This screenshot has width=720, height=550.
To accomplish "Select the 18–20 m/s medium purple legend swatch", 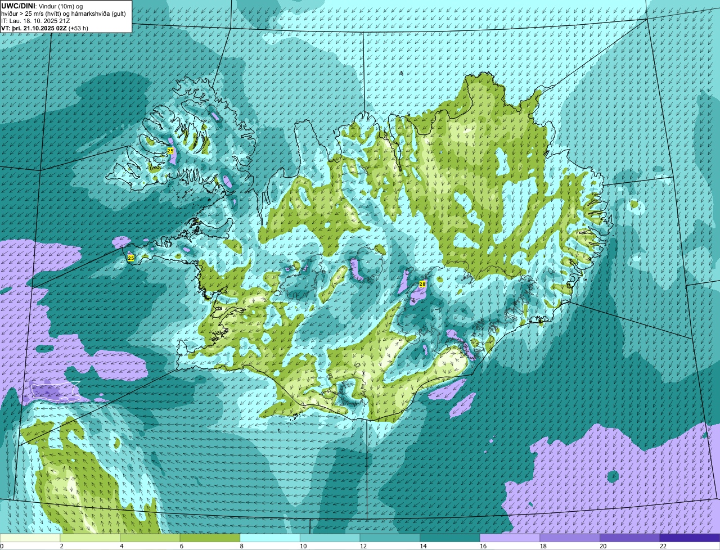I will pyautogui.click(x=570, y=538).
